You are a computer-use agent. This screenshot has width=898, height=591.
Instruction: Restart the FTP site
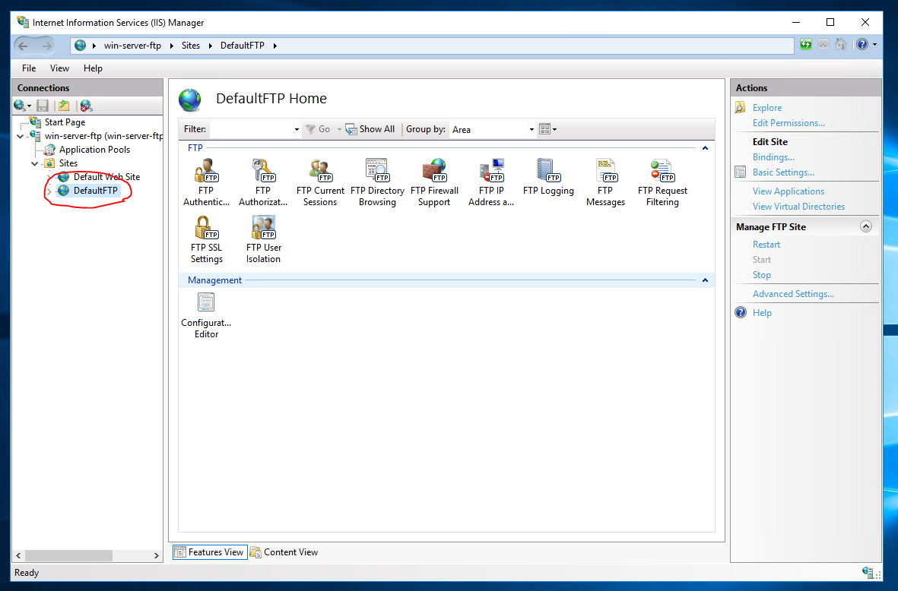[766, 245]
